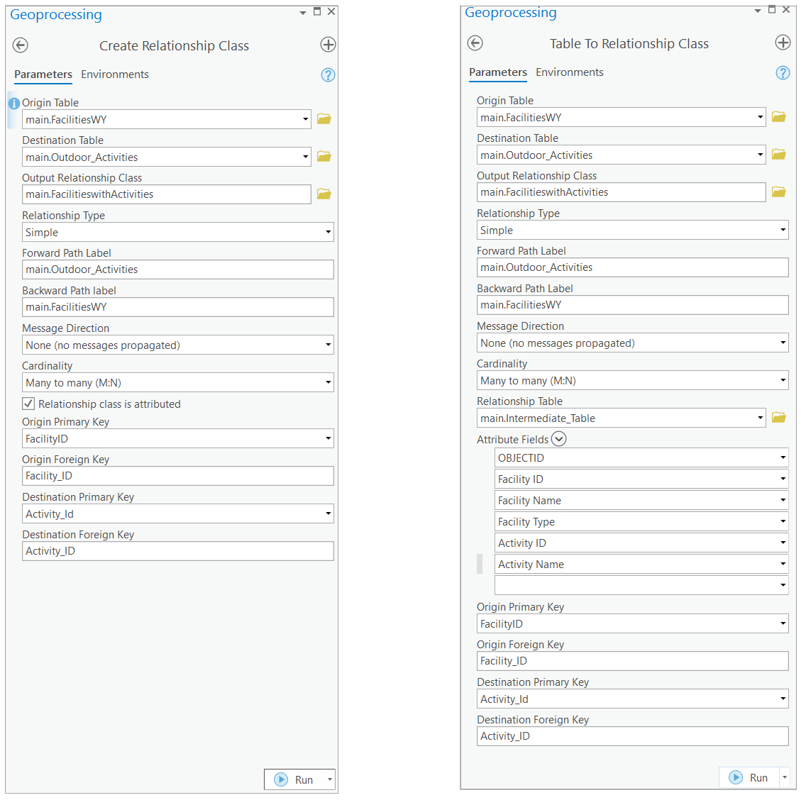The image size is (806, 800).
Task: Browse for the Relationship Table dataset
Action: 778,417
